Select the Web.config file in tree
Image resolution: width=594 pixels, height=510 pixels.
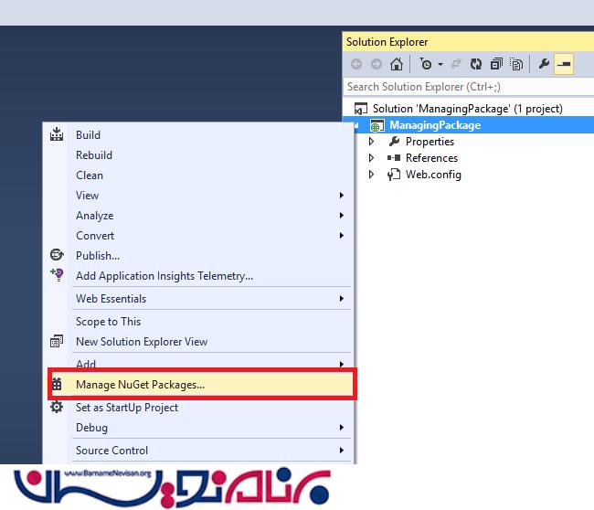pos(433,175)
